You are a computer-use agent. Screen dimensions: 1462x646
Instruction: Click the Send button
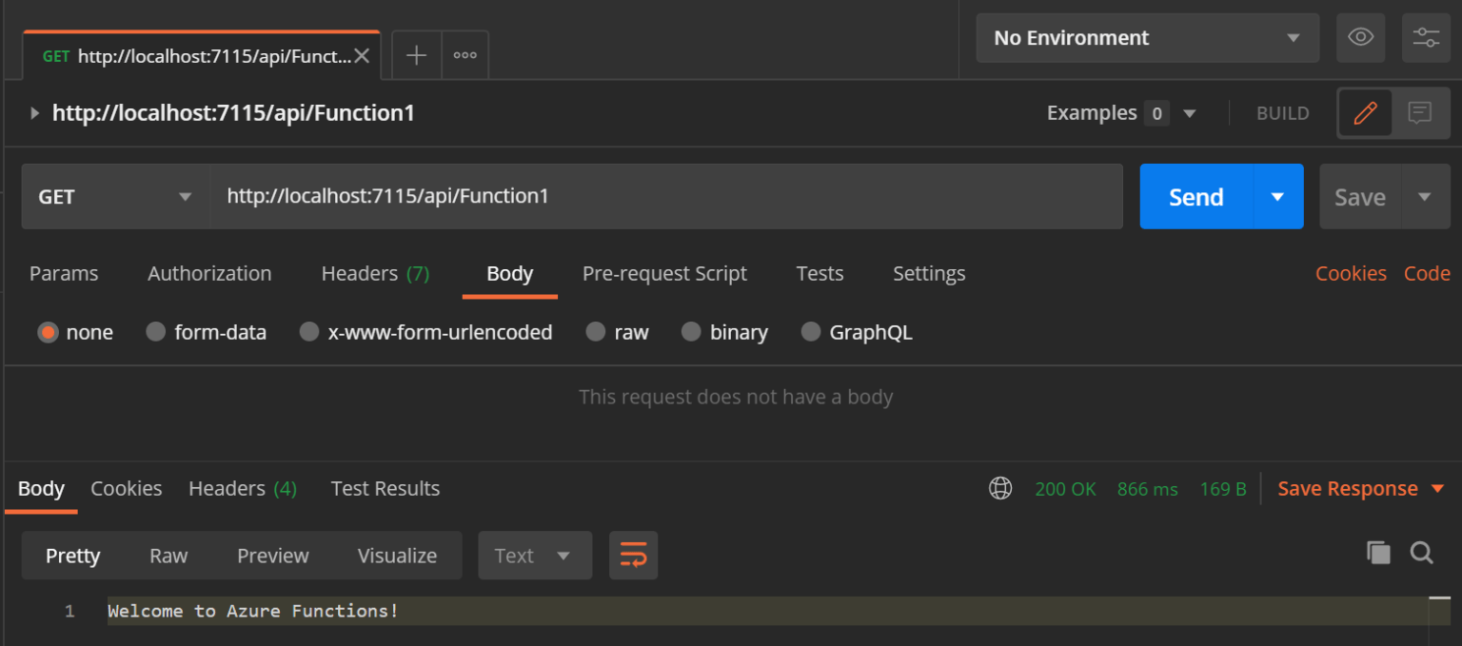coord(1195,196)
